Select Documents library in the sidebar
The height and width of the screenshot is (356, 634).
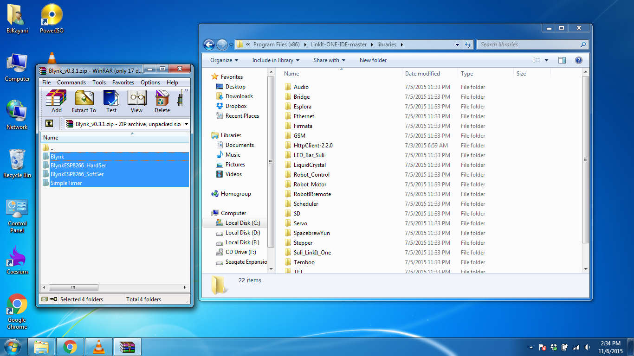coord(235,145)
